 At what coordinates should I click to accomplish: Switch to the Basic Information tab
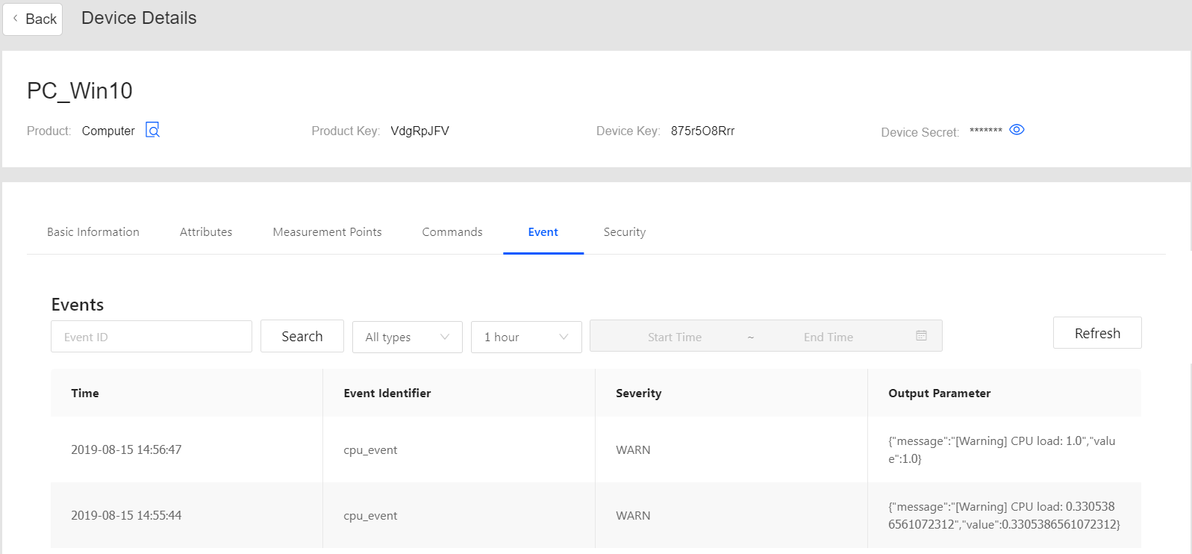[93, 232]
